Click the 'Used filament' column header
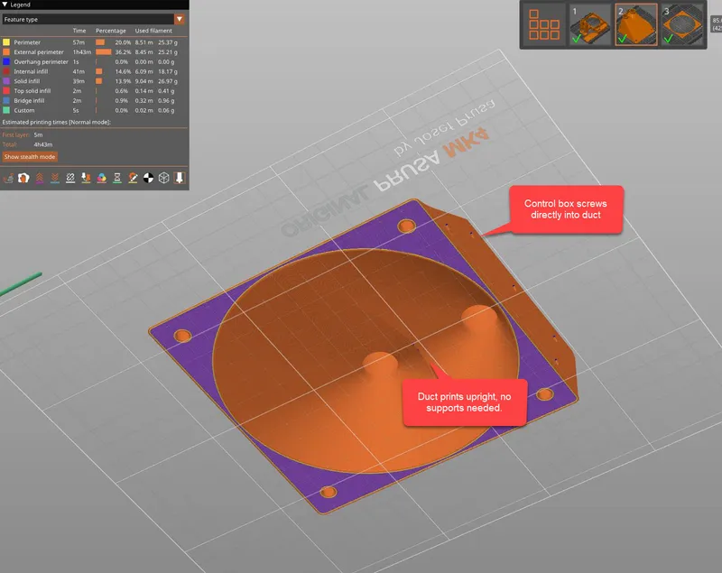722x573 pixels. tap(153, 31)
